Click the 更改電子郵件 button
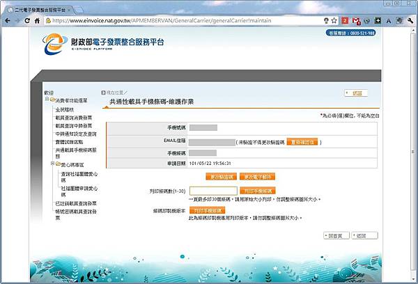 [258, 177]
